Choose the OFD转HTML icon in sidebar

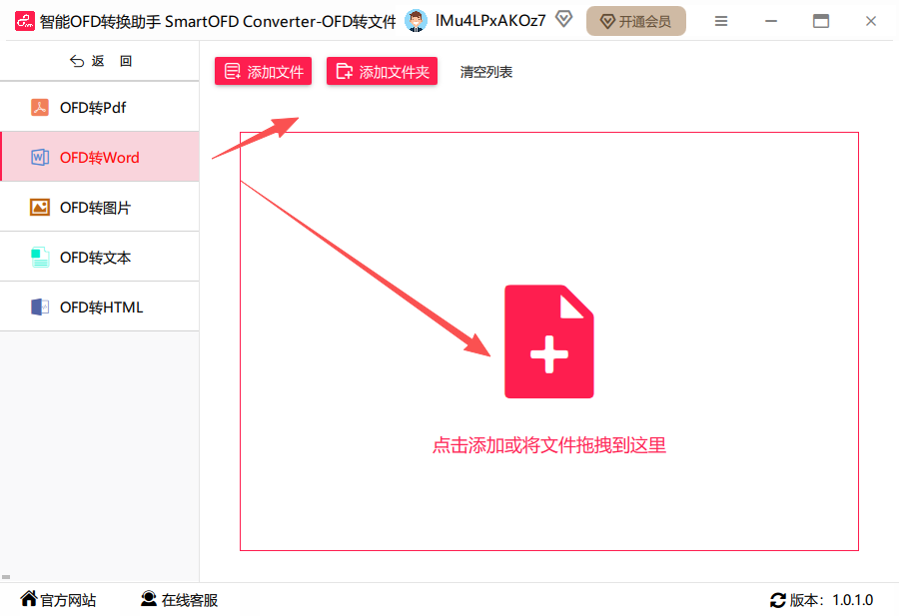tap(40, 308)
